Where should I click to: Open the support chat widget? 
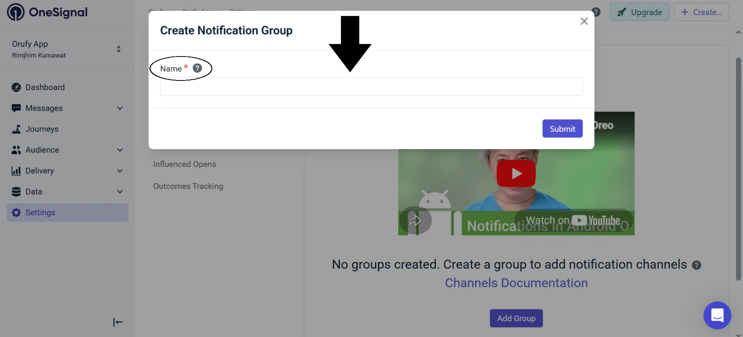(x=717, y=315)
